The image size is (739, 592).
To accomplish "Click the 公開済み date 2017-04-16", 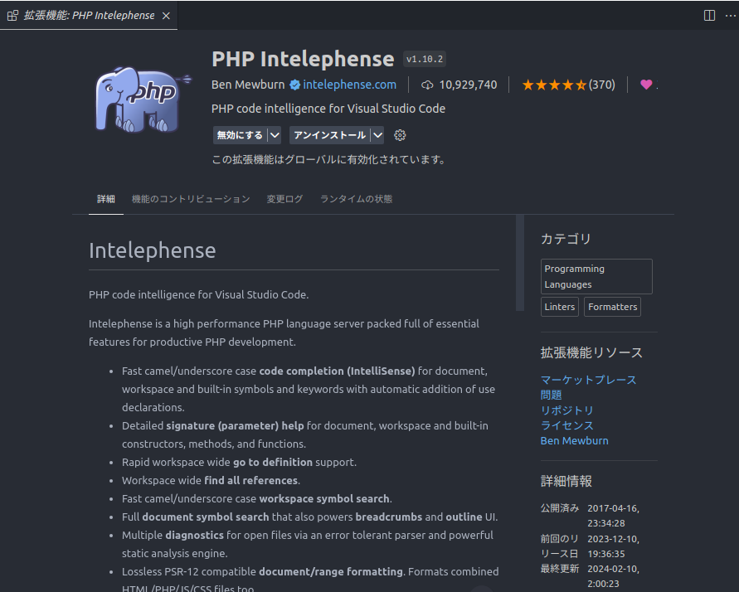I will click(613, 516).
